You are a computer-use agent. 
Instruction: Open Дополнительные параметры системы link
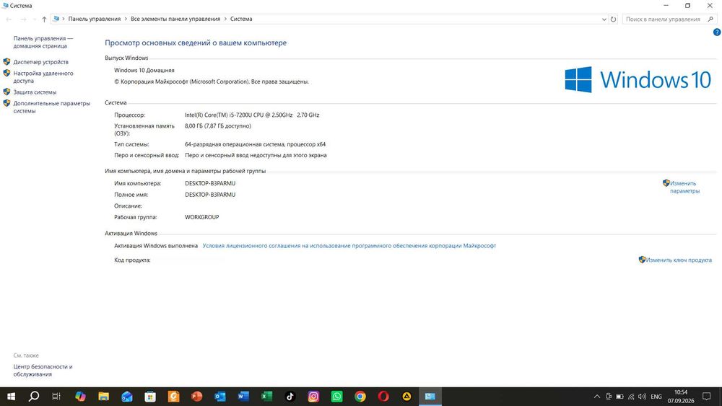(x=51, y=107)
